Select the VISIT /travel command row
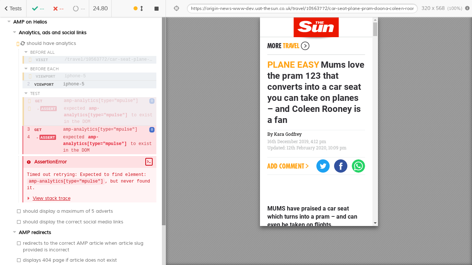 [x=90, y=60]
